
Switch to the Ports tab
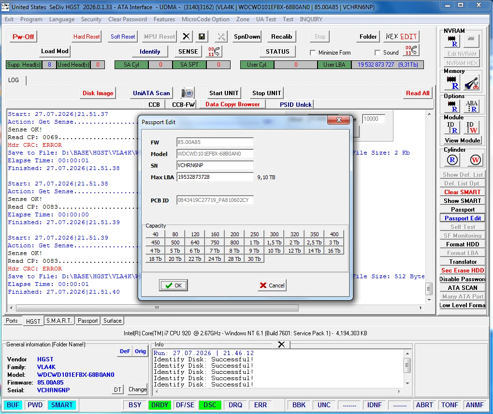[12, 321]
